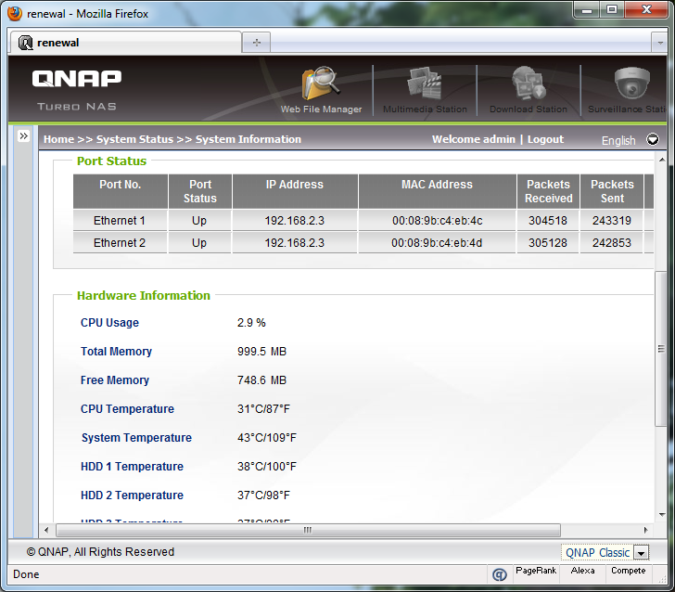The width and height of the screenshot is (675, 592).
Task: Open the Surveillance Station camera icon
Action: click(x=632, y=85)
